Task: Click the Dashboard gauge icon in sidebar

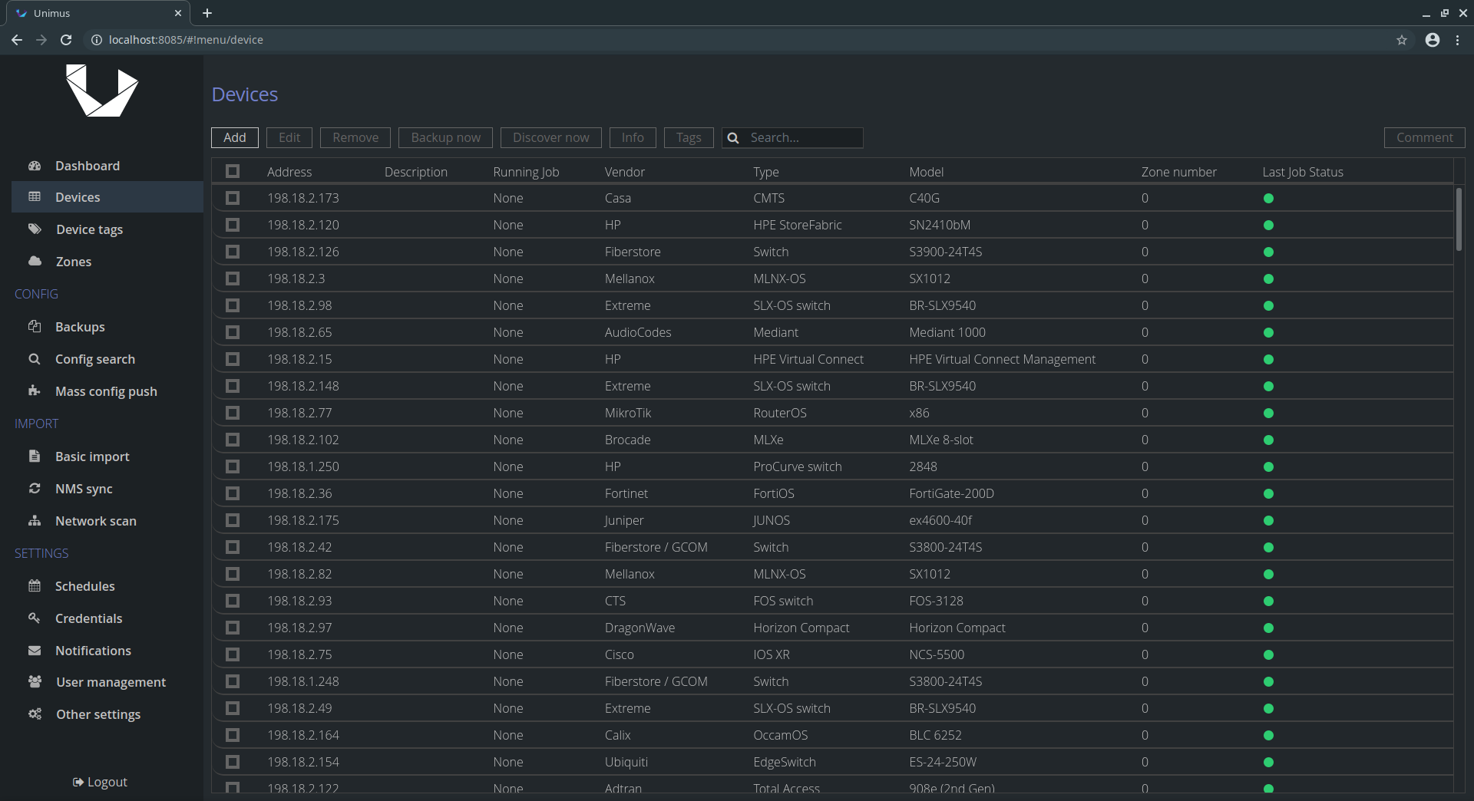Action: [35, 166]
